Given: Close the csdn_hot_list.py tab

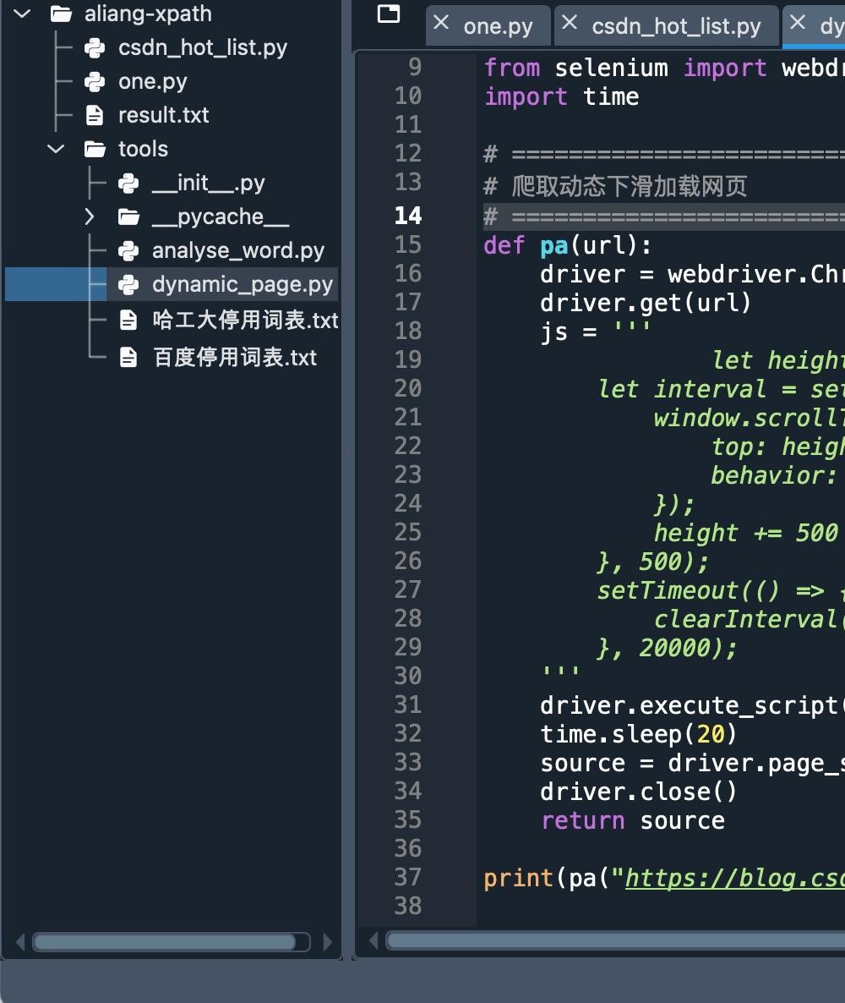Looking at the screenshot, I should coord(570,24).
